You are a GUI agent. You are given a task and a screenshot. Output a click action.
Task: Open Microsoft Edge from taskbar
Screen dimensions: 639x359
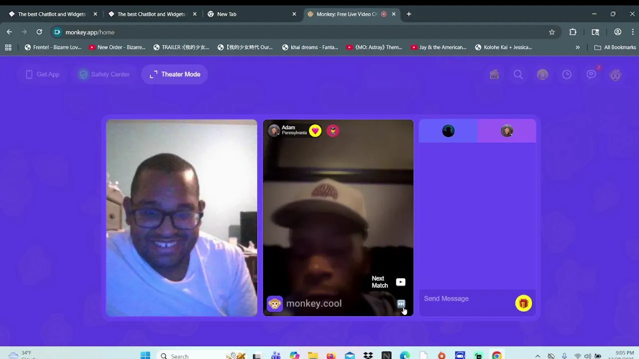click(x=405, y=356)
